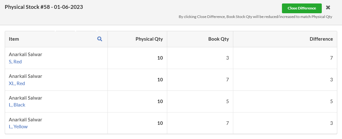Select Difference value 5 for L, Black

pyautogui.click(x=332, y=101)
